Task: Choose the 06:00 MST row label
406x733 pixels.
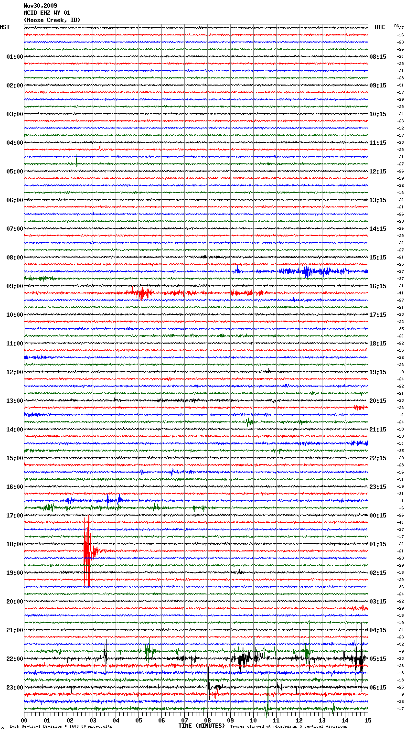Action: [15, 200]
